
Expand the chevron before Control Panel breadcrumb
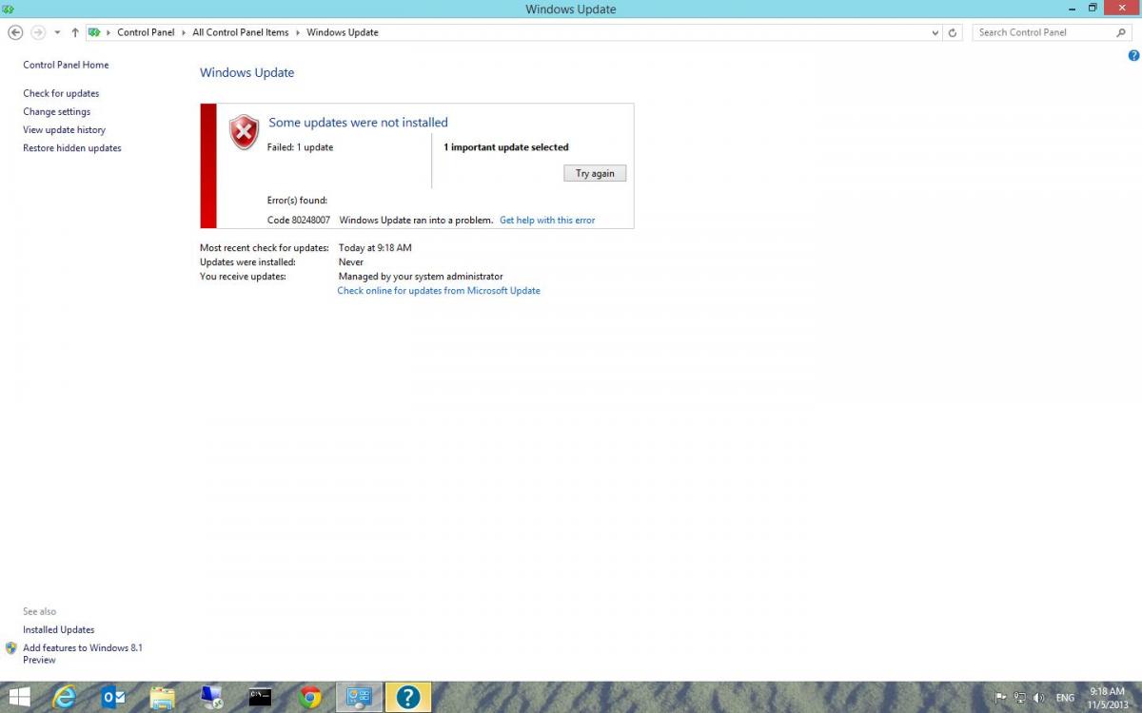click(108, 32)
